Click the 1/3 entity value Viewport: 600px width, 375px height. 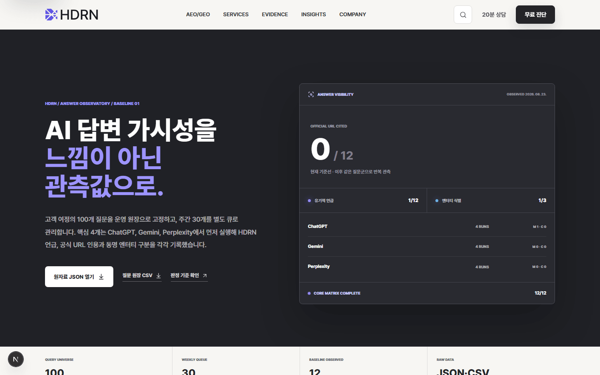point(542,200)
